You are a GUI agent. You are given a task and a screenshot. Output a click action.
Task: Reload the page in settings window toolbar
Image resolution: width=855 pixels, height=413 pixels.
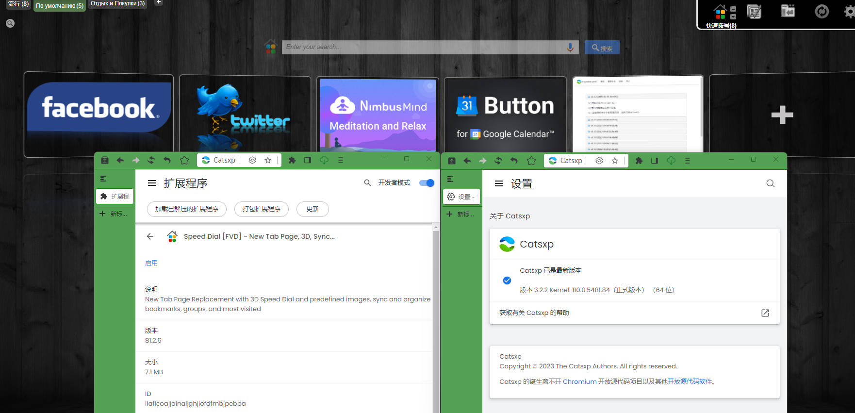coord(498,161)
